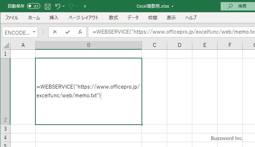The width and height of the screenshot is (255, 147).
Task: Click the Select All corner triangle
Action: click(x=6, y=45)
